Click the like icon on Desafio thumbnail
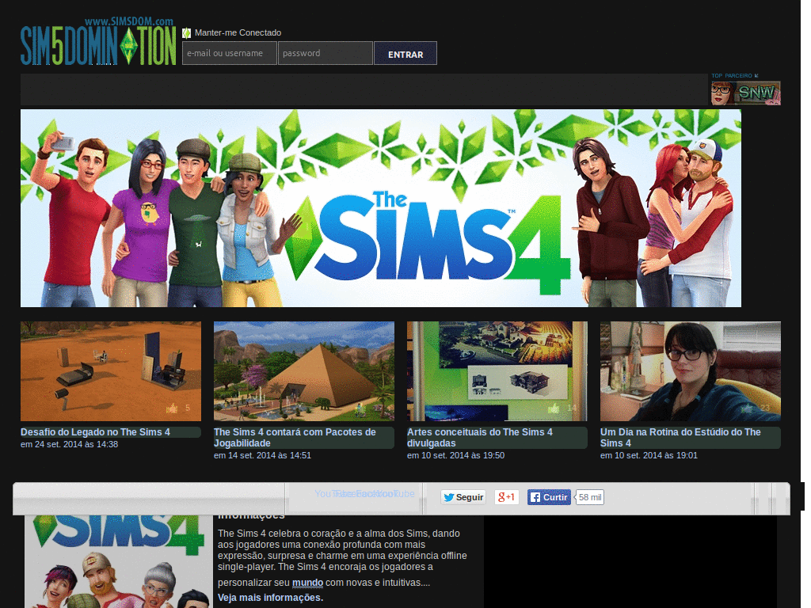 pos(172,408)
